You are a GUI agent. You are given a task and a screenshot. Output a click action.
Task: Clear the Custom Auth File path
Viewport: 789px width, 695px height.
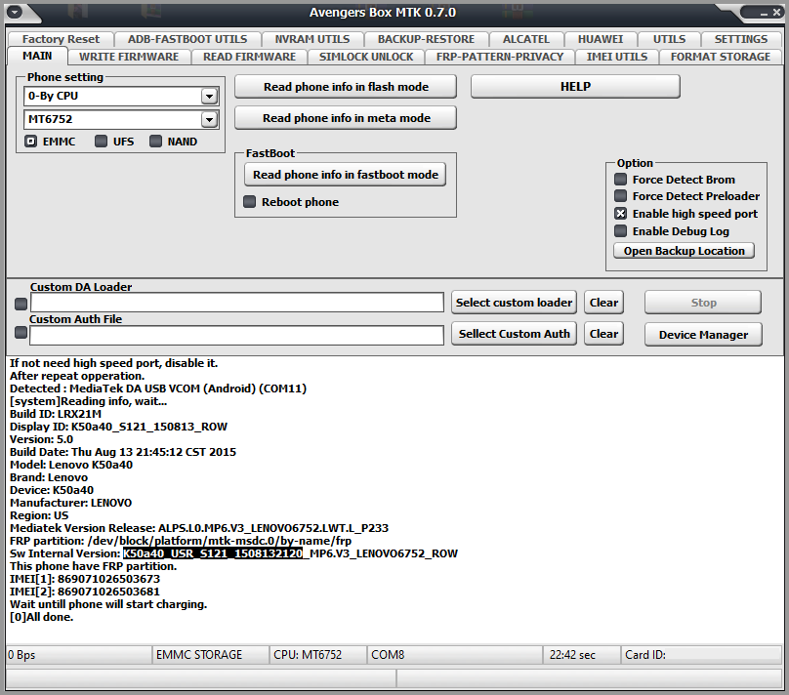click(x=603, y=334)
